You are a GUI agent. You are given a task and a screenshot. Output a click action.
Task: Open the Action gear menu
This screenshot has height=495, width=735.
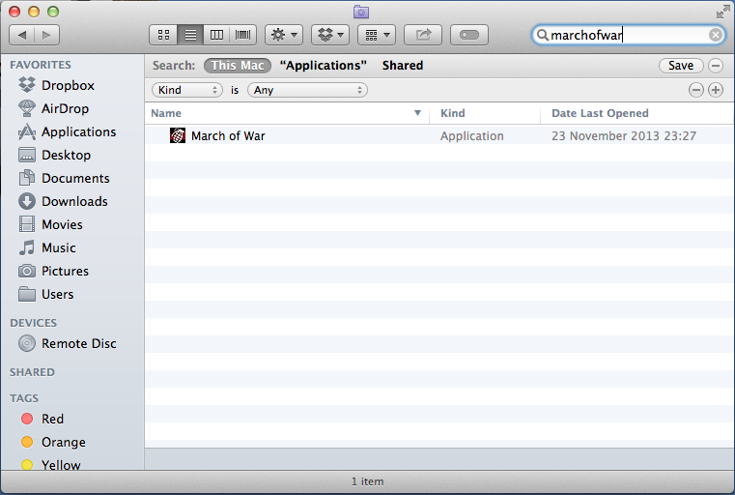click(x=284, y=35)
